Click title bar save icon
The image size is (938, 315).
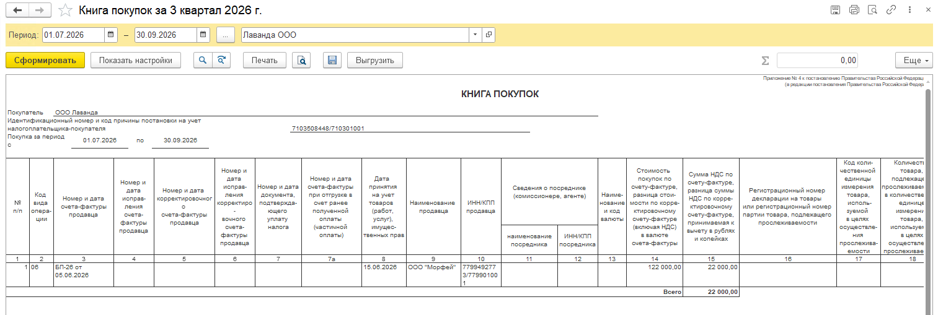835,10
